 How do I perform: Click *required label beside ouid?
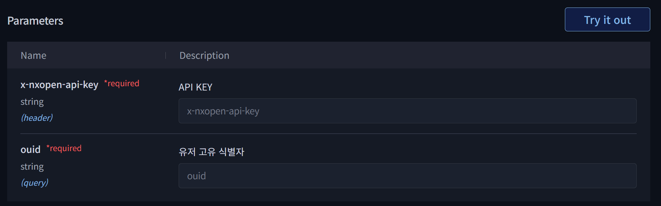pos(64,148)
